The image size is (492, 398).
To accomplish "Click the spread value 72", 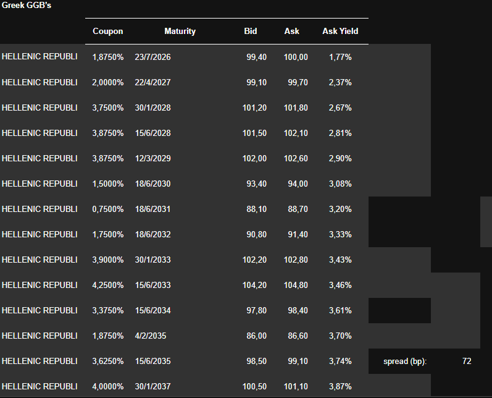I will 467,361.
